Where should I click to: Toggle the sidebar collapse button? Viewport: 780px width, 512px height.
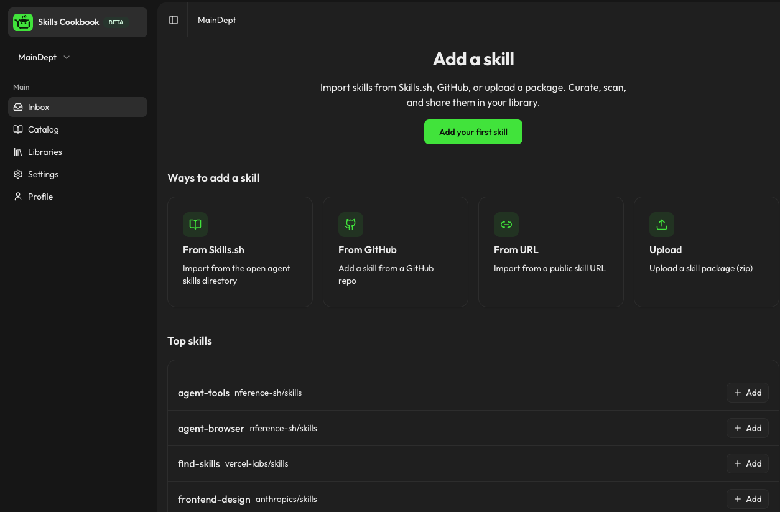pyautogui.click(x=173, y=19)
